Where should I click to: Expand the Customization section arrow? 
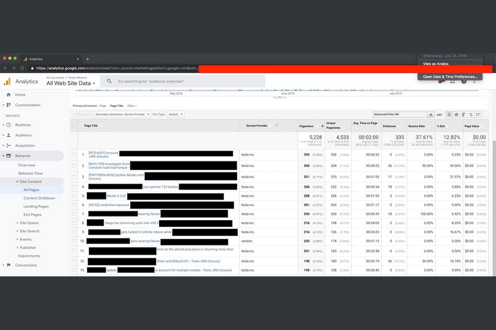(3, 105)
